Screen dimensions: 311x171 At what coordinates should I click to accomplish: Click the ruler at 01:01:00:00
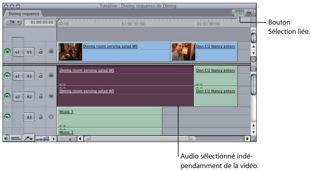[208, 24]
